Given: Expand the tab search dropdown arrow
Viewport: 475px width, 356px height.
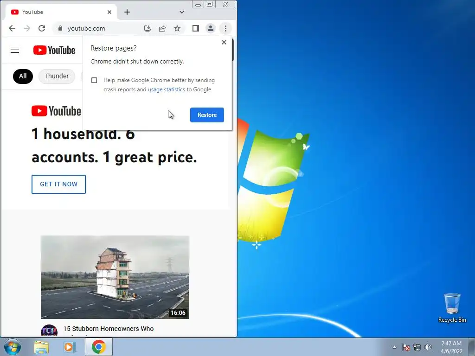Looking at the screenshot, I should click(182, 12).
